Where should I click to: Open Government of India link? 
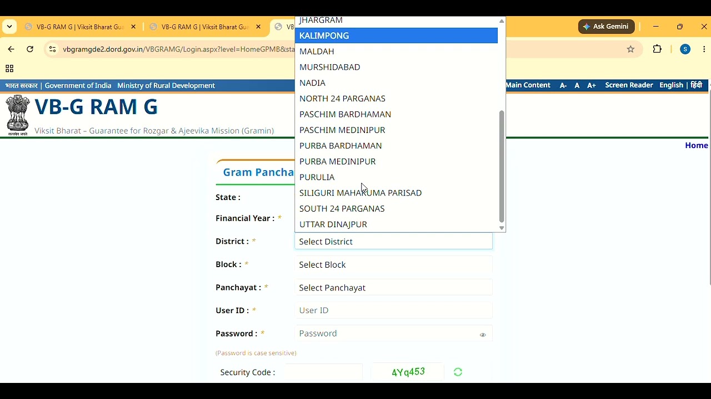(78, 85)
